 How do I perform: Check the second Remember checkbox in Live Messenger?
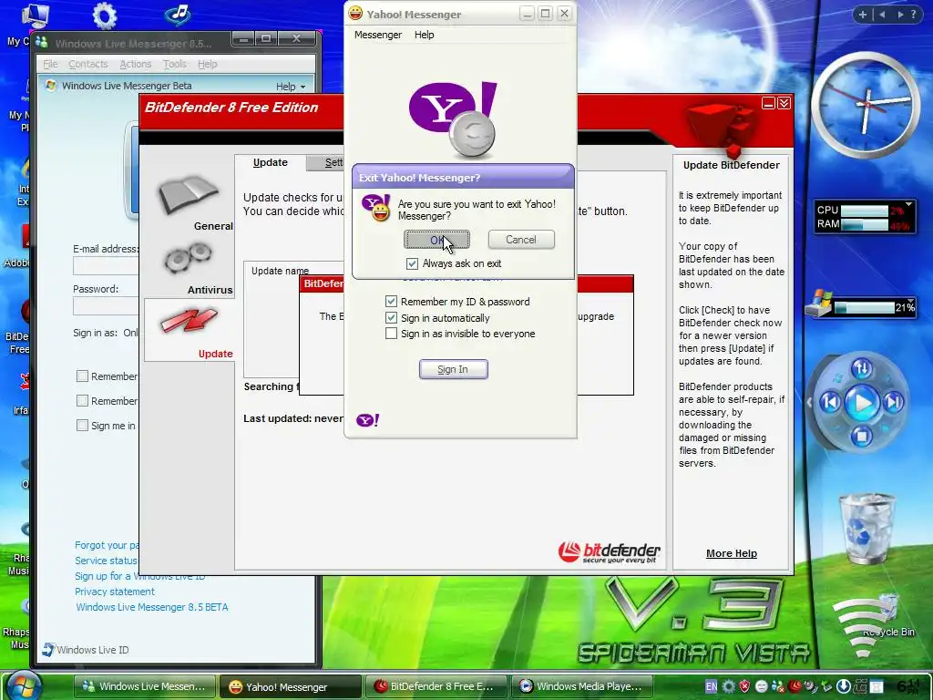pyautogui.click(x=82, y=401)
